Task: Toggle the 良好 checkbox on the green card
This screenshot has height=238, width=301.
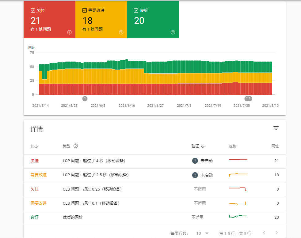Action: click(135, 10)
